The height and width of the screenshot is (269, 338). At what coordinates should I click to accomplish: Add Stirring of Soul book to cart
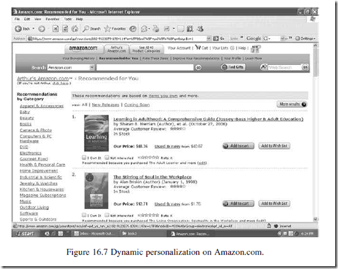(x=238, y=204)
